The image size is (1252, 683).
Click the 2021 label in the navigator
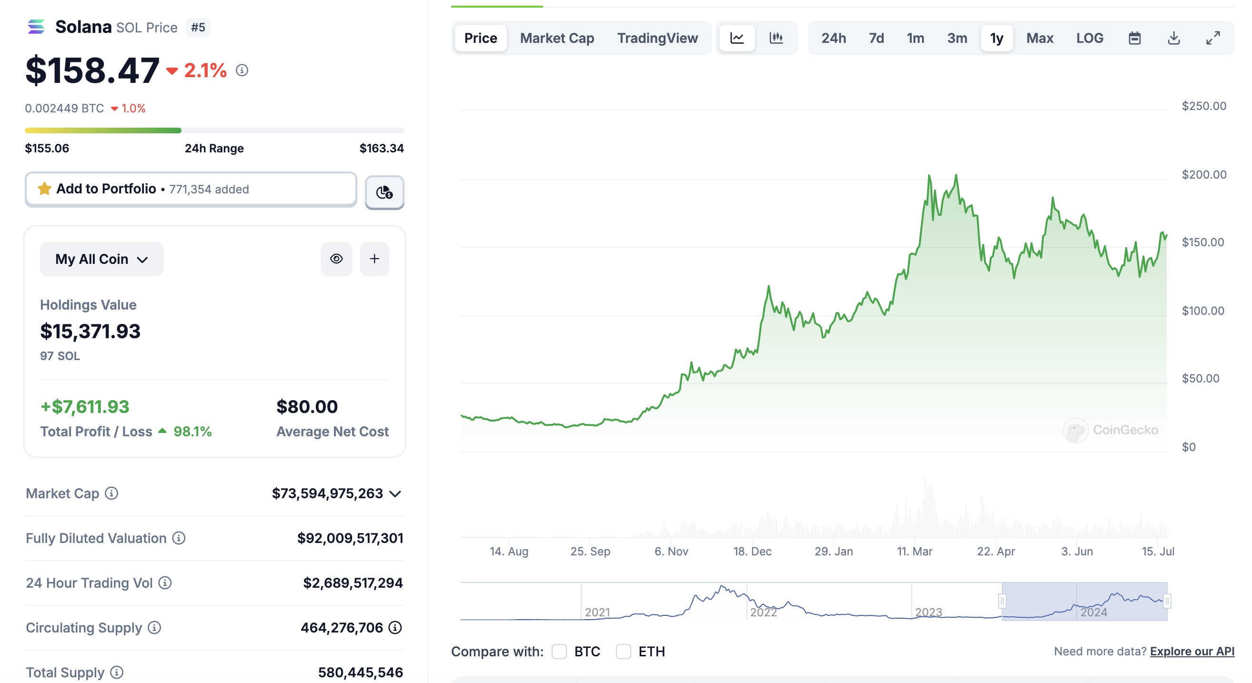597,612
